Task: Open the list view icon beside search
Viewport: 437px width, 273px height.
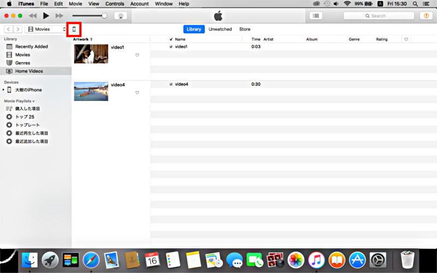Action: pyautogui.click(x=316, y=16)
